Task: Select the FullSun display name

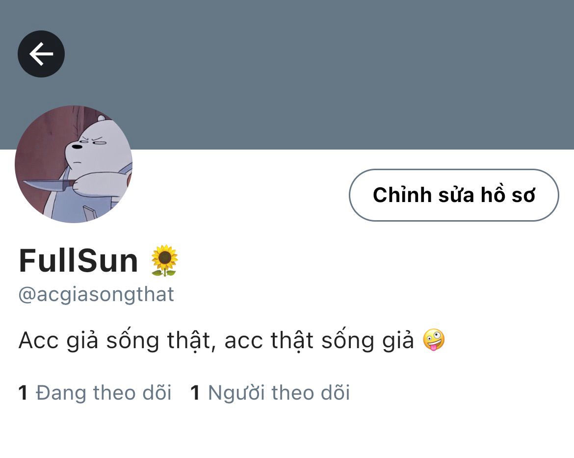Action: tap(78, 261)
